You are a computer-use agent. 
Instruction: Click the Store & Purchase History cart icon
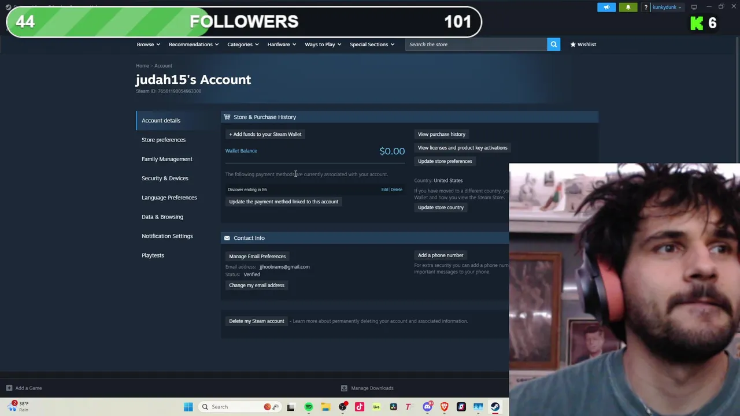227,117
